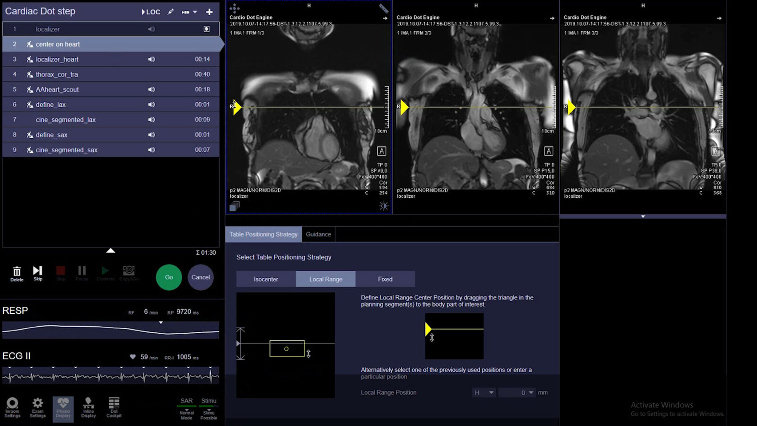Select Isocenter positioning strategy

click(x=266, y=279)
